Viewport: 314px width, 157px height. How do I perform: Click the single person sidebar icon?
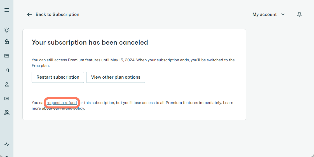[7, 84]
